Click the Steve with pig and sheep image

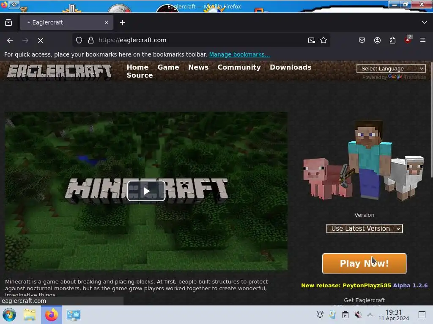(363, 160)
